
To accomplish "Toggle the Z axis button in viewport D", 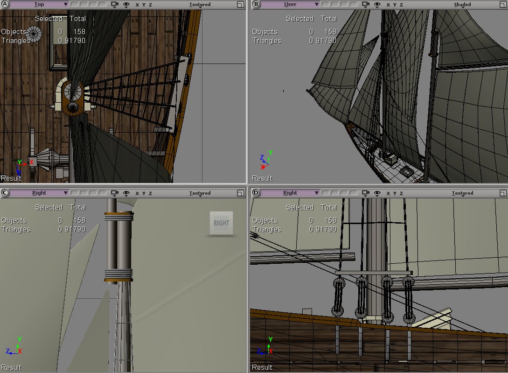I will coord(401,193).
